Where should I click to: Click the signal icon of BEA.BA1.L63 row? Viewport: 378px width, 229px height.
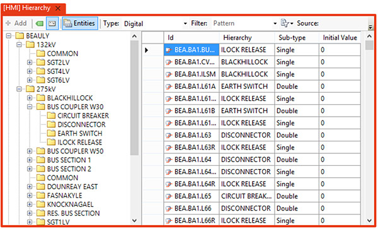tap(169, 136)
